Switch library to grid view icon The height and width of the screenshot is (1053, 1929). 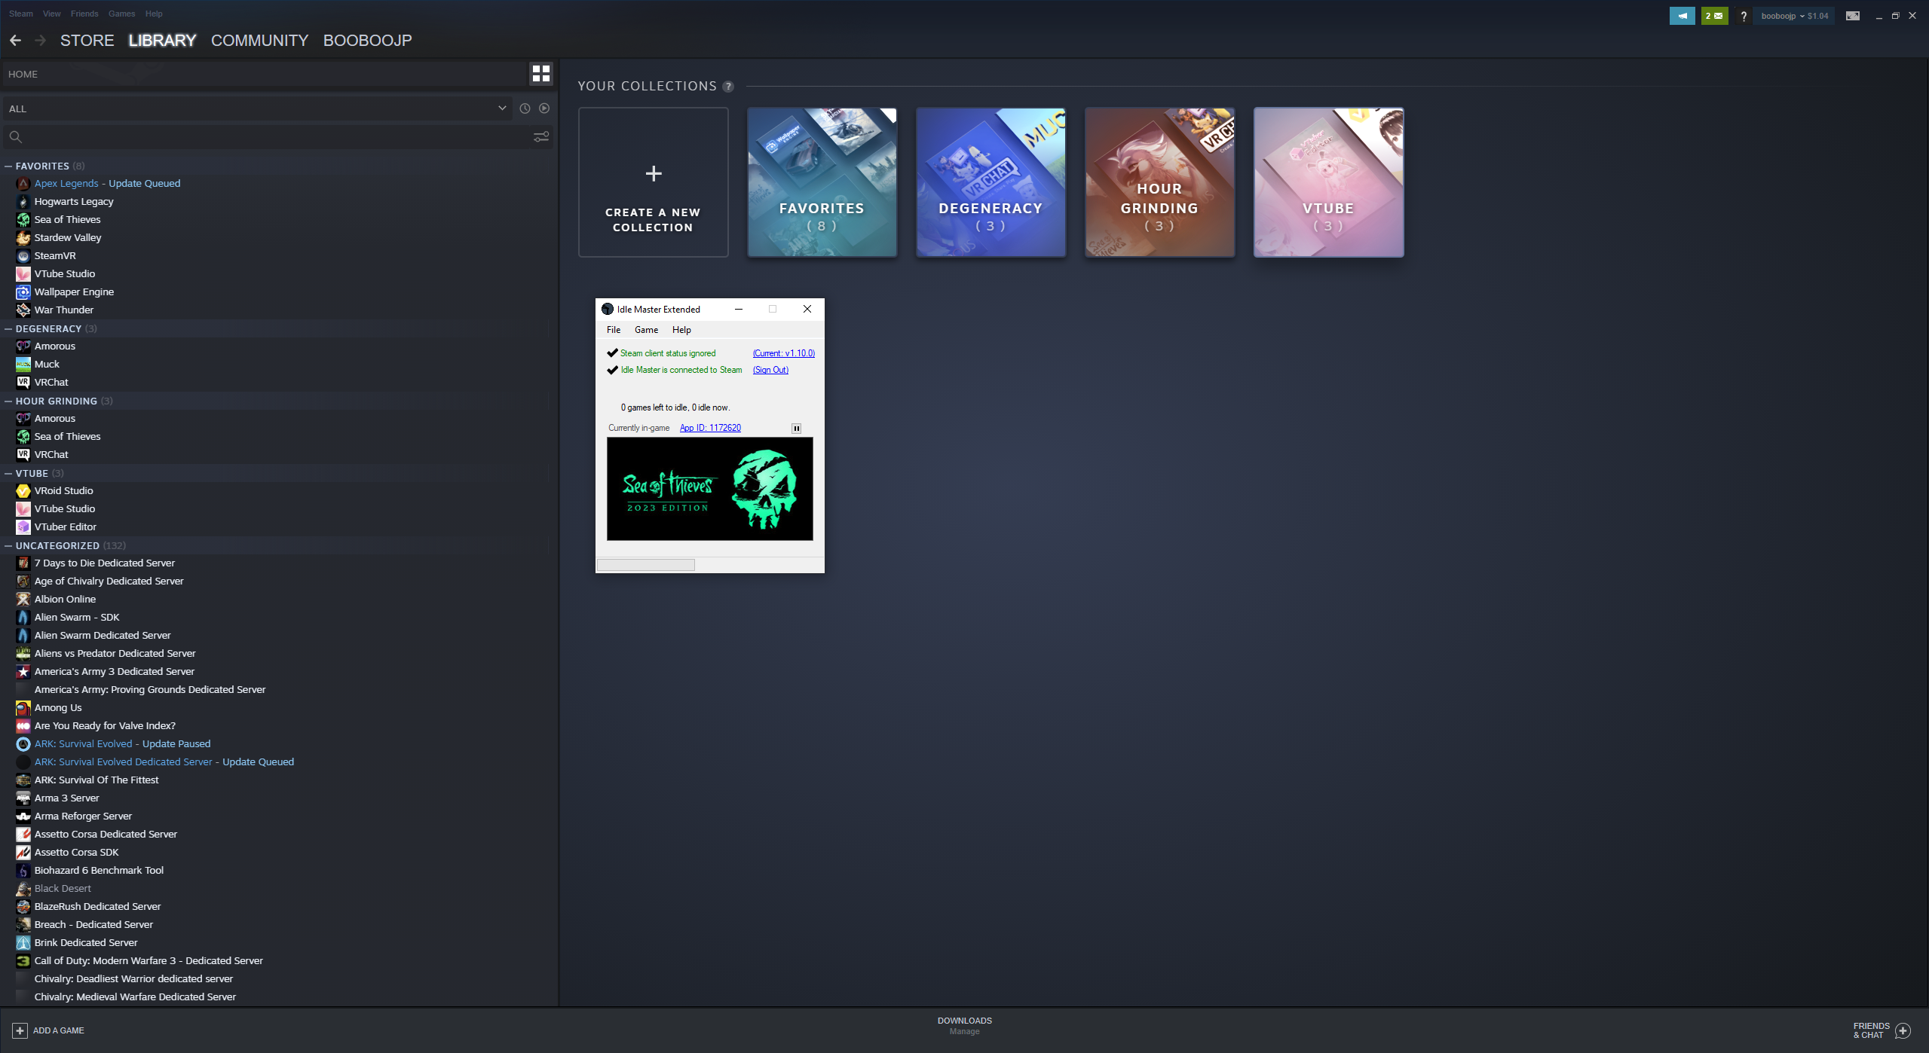[x=540, y=73]
